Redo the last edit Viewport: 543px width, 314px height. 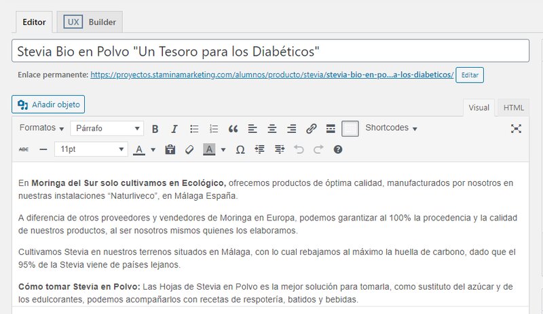318,150
